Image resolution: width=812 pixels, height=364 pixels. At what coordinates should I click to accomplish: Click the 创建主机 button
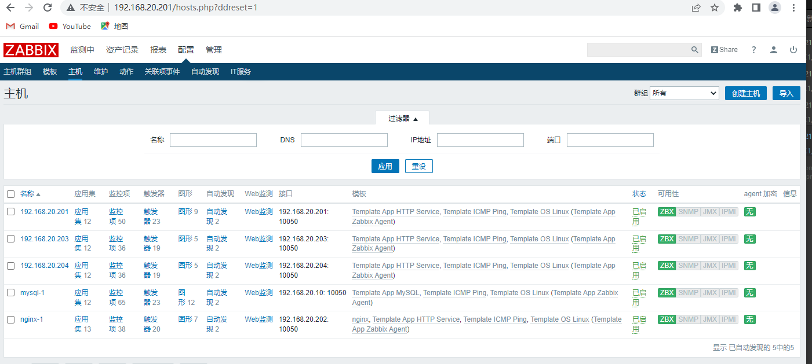pyautogui.click(x=745, y=93)
